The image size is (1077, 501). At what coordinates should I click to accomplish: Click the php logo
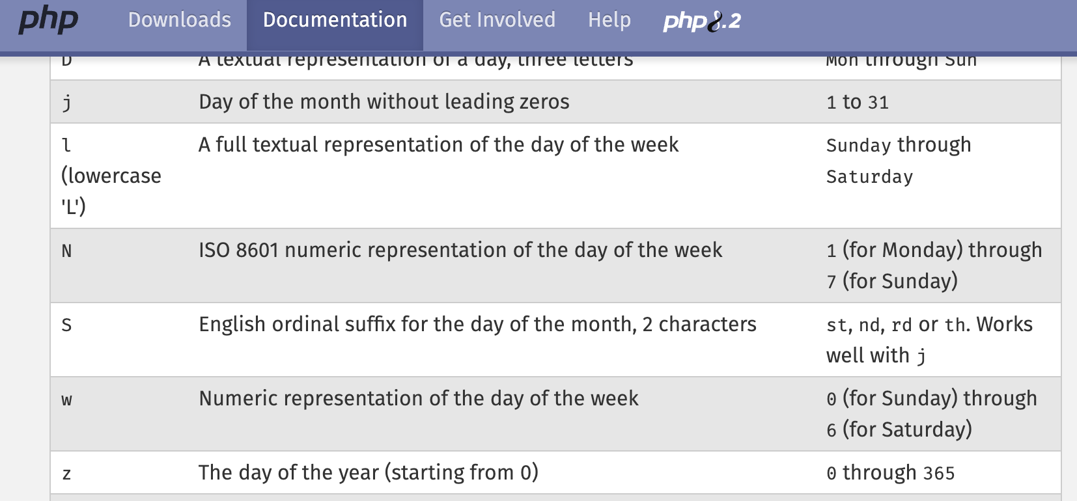pos(48,20)
